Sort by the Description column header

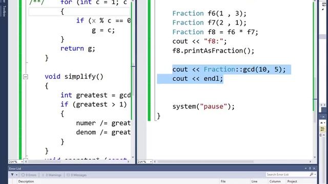point(26,181)
